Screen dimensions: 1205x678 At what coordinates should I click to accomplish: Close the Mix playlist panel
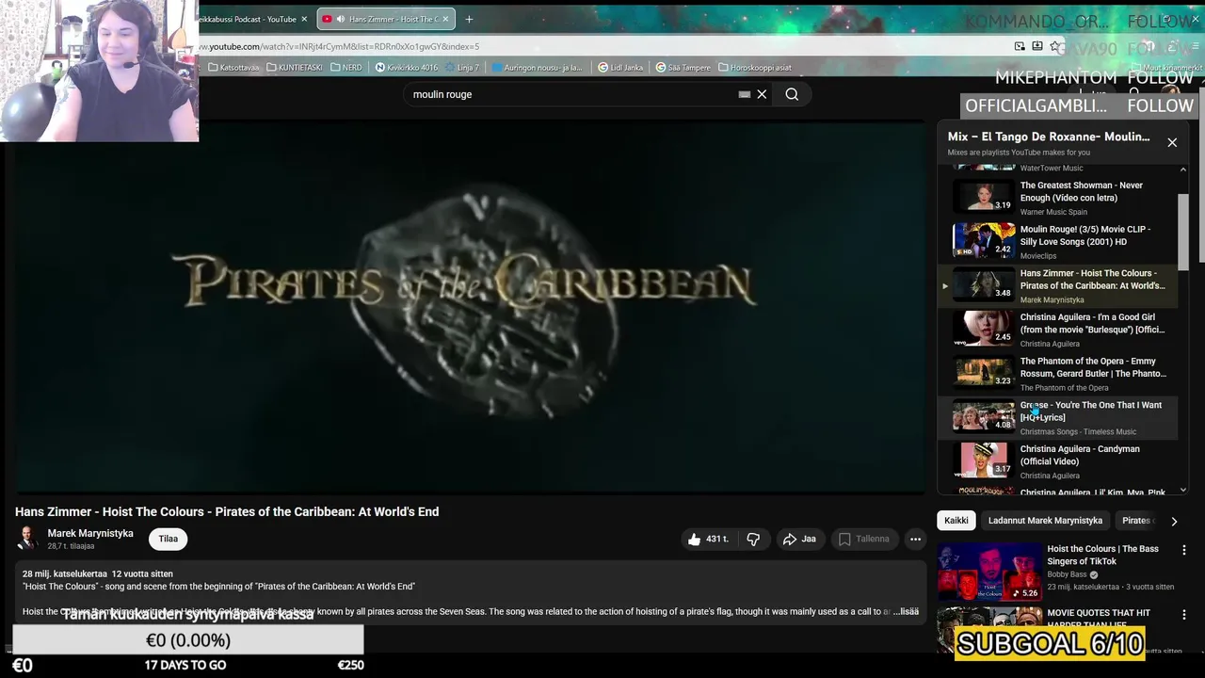click(x=1172, y=142)
